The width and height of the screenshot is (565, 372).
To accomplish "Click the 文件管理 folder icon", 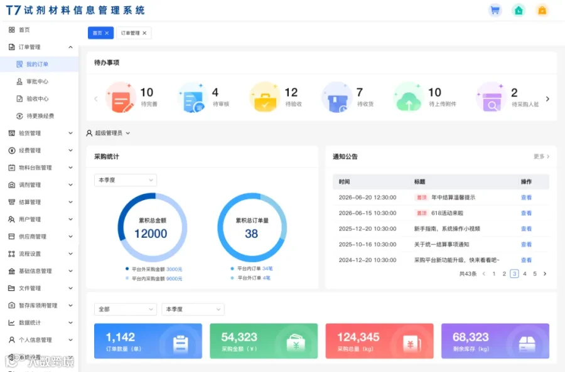I will tap(11, 289).
